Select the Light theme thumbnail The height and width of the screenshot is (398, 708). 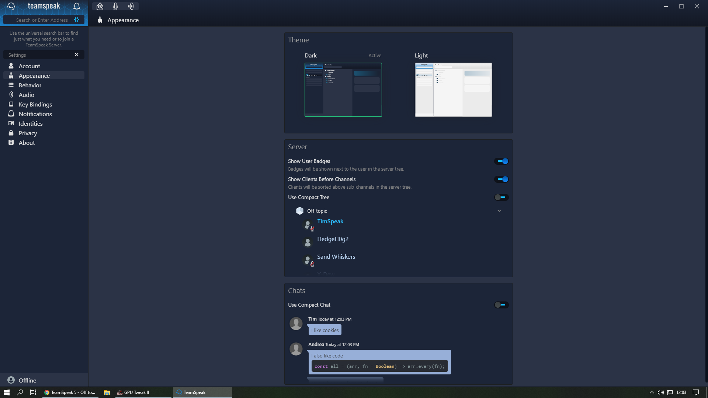[453, 90]
